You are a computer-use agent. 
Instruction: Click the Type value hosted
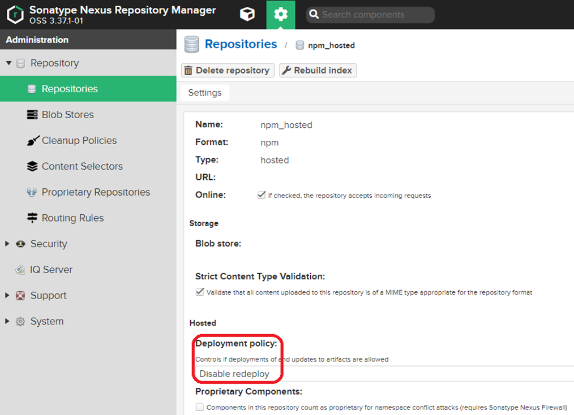tap(275, 160)
